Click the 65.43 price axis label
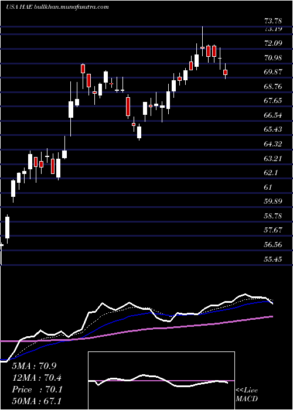293x410 pixels. coord(273,129)
